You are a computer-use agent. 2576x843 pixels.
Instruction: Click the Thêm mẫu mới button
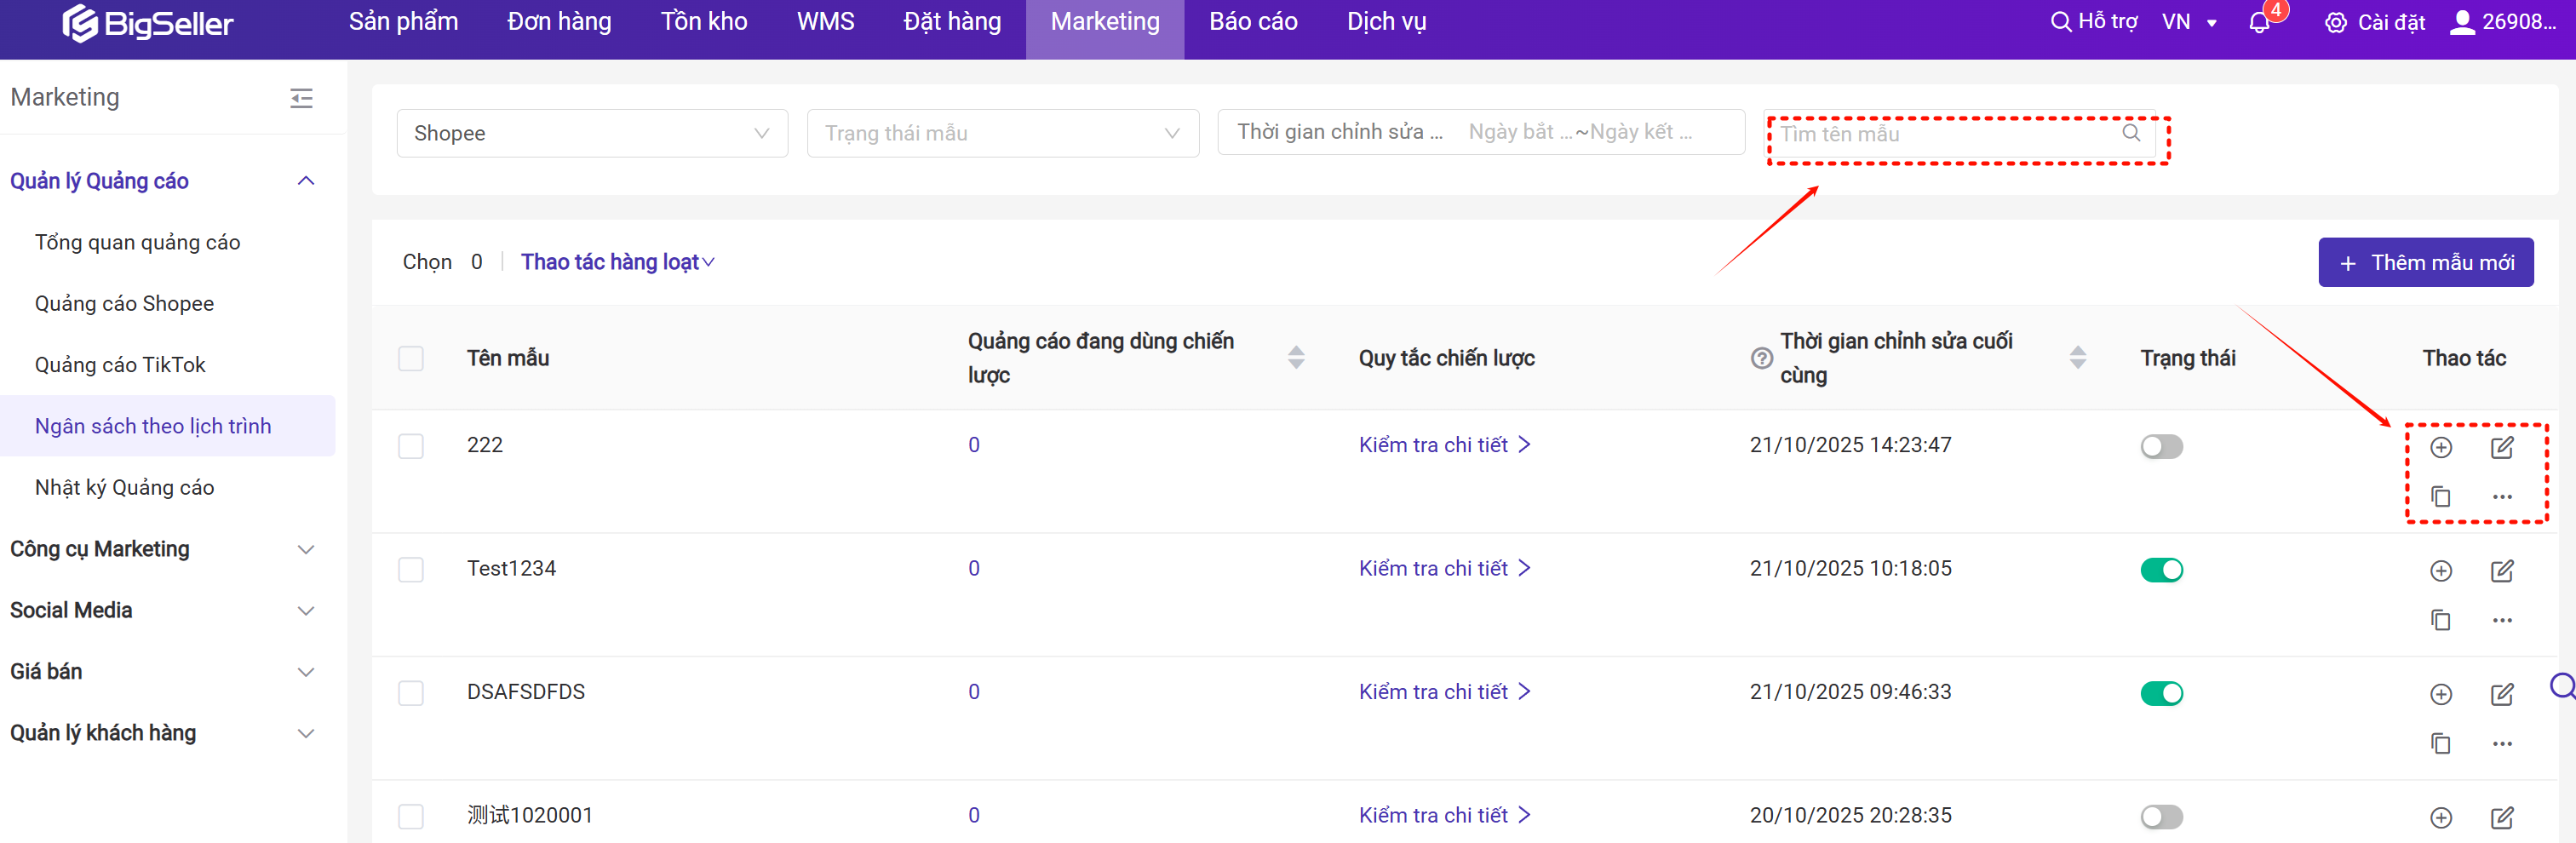pos(2425,262)
